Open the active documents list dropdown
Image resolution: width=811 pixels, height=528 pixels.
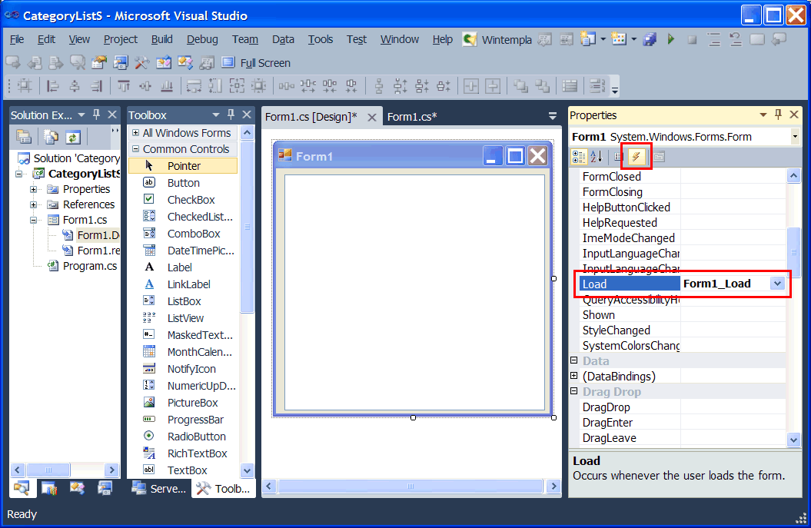(x=553, y=116)
